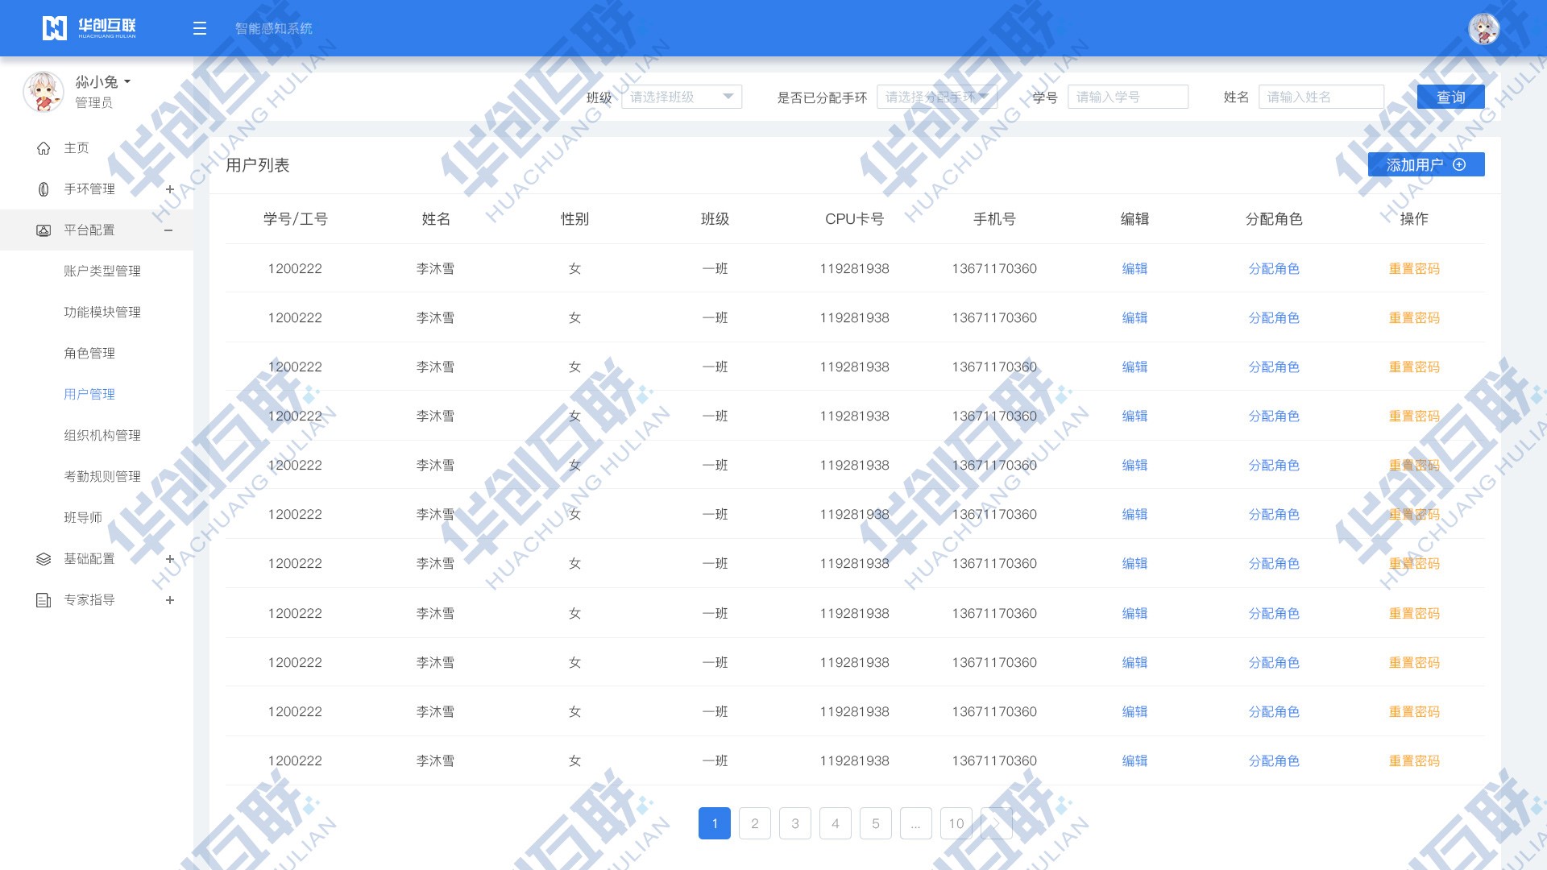This screenshot has width=1547, height=870.
Task: Go to page 3 in pagination
Action: [x=794, y=823]
